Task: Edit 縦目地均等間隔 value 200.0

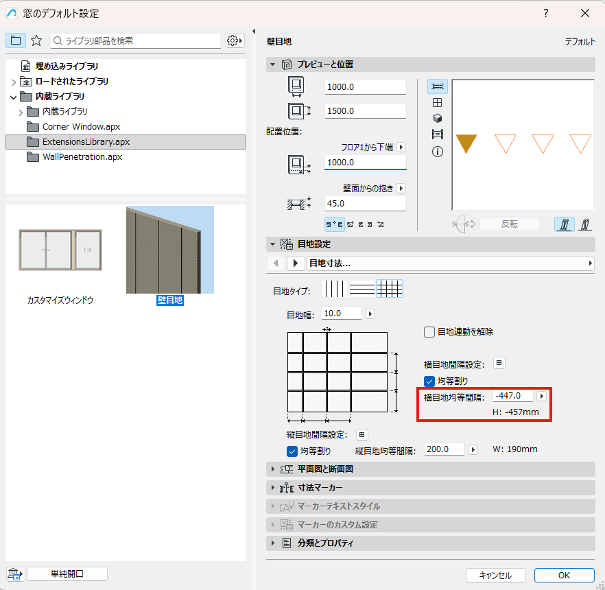Action: click(x=444, y=449)
